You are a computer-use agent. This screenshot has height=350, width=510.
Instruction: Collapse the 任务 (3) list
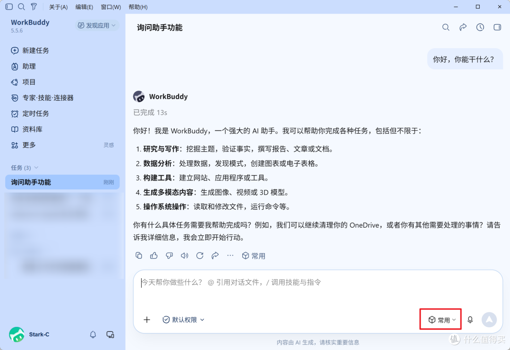click(25, 168)
